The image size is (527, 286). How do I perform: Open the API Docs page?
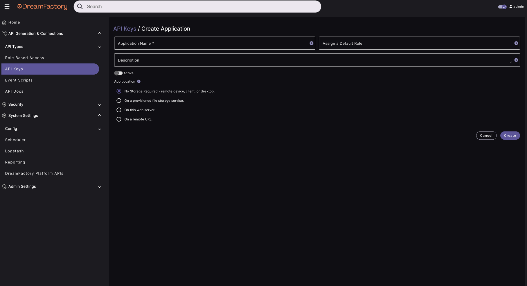[14, 91]
